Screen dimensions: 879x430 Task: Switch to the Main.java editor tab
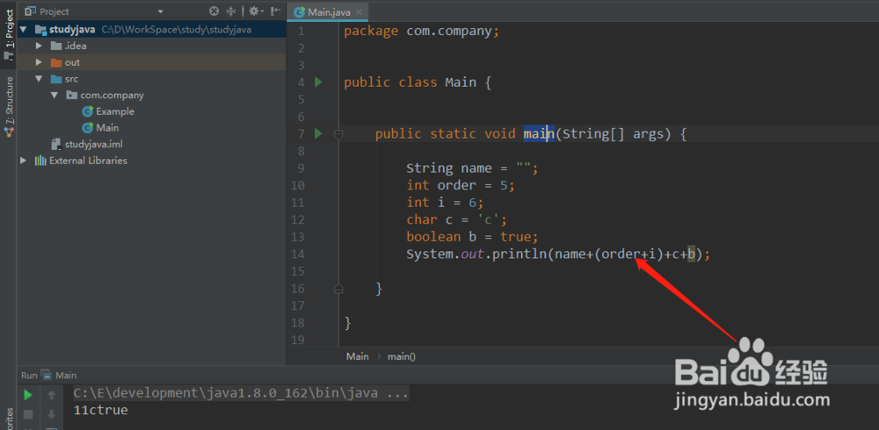tap(329, 11)
